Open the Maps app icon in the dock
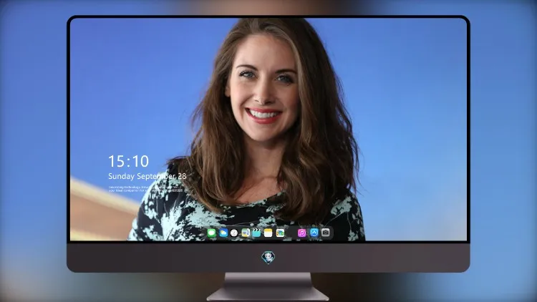This screenshot has height=302, width=537. (x=246, y=233)
